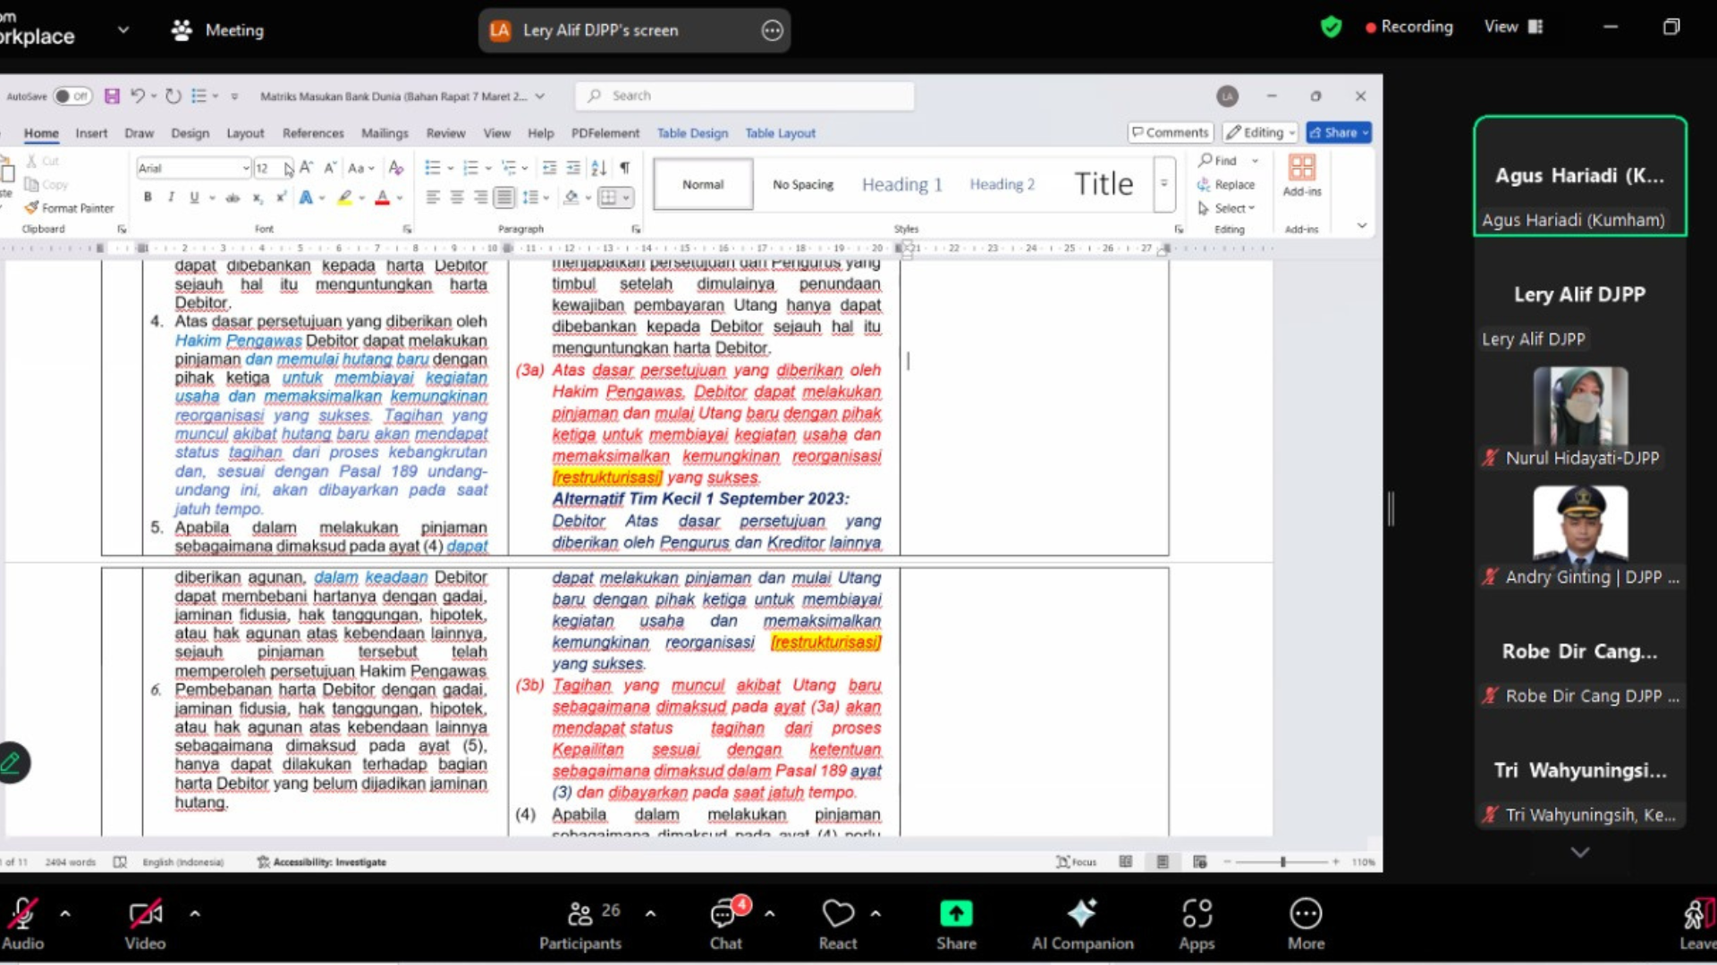Open Borders dropdown
The image size is (1717, 965).
click(626, 197)
